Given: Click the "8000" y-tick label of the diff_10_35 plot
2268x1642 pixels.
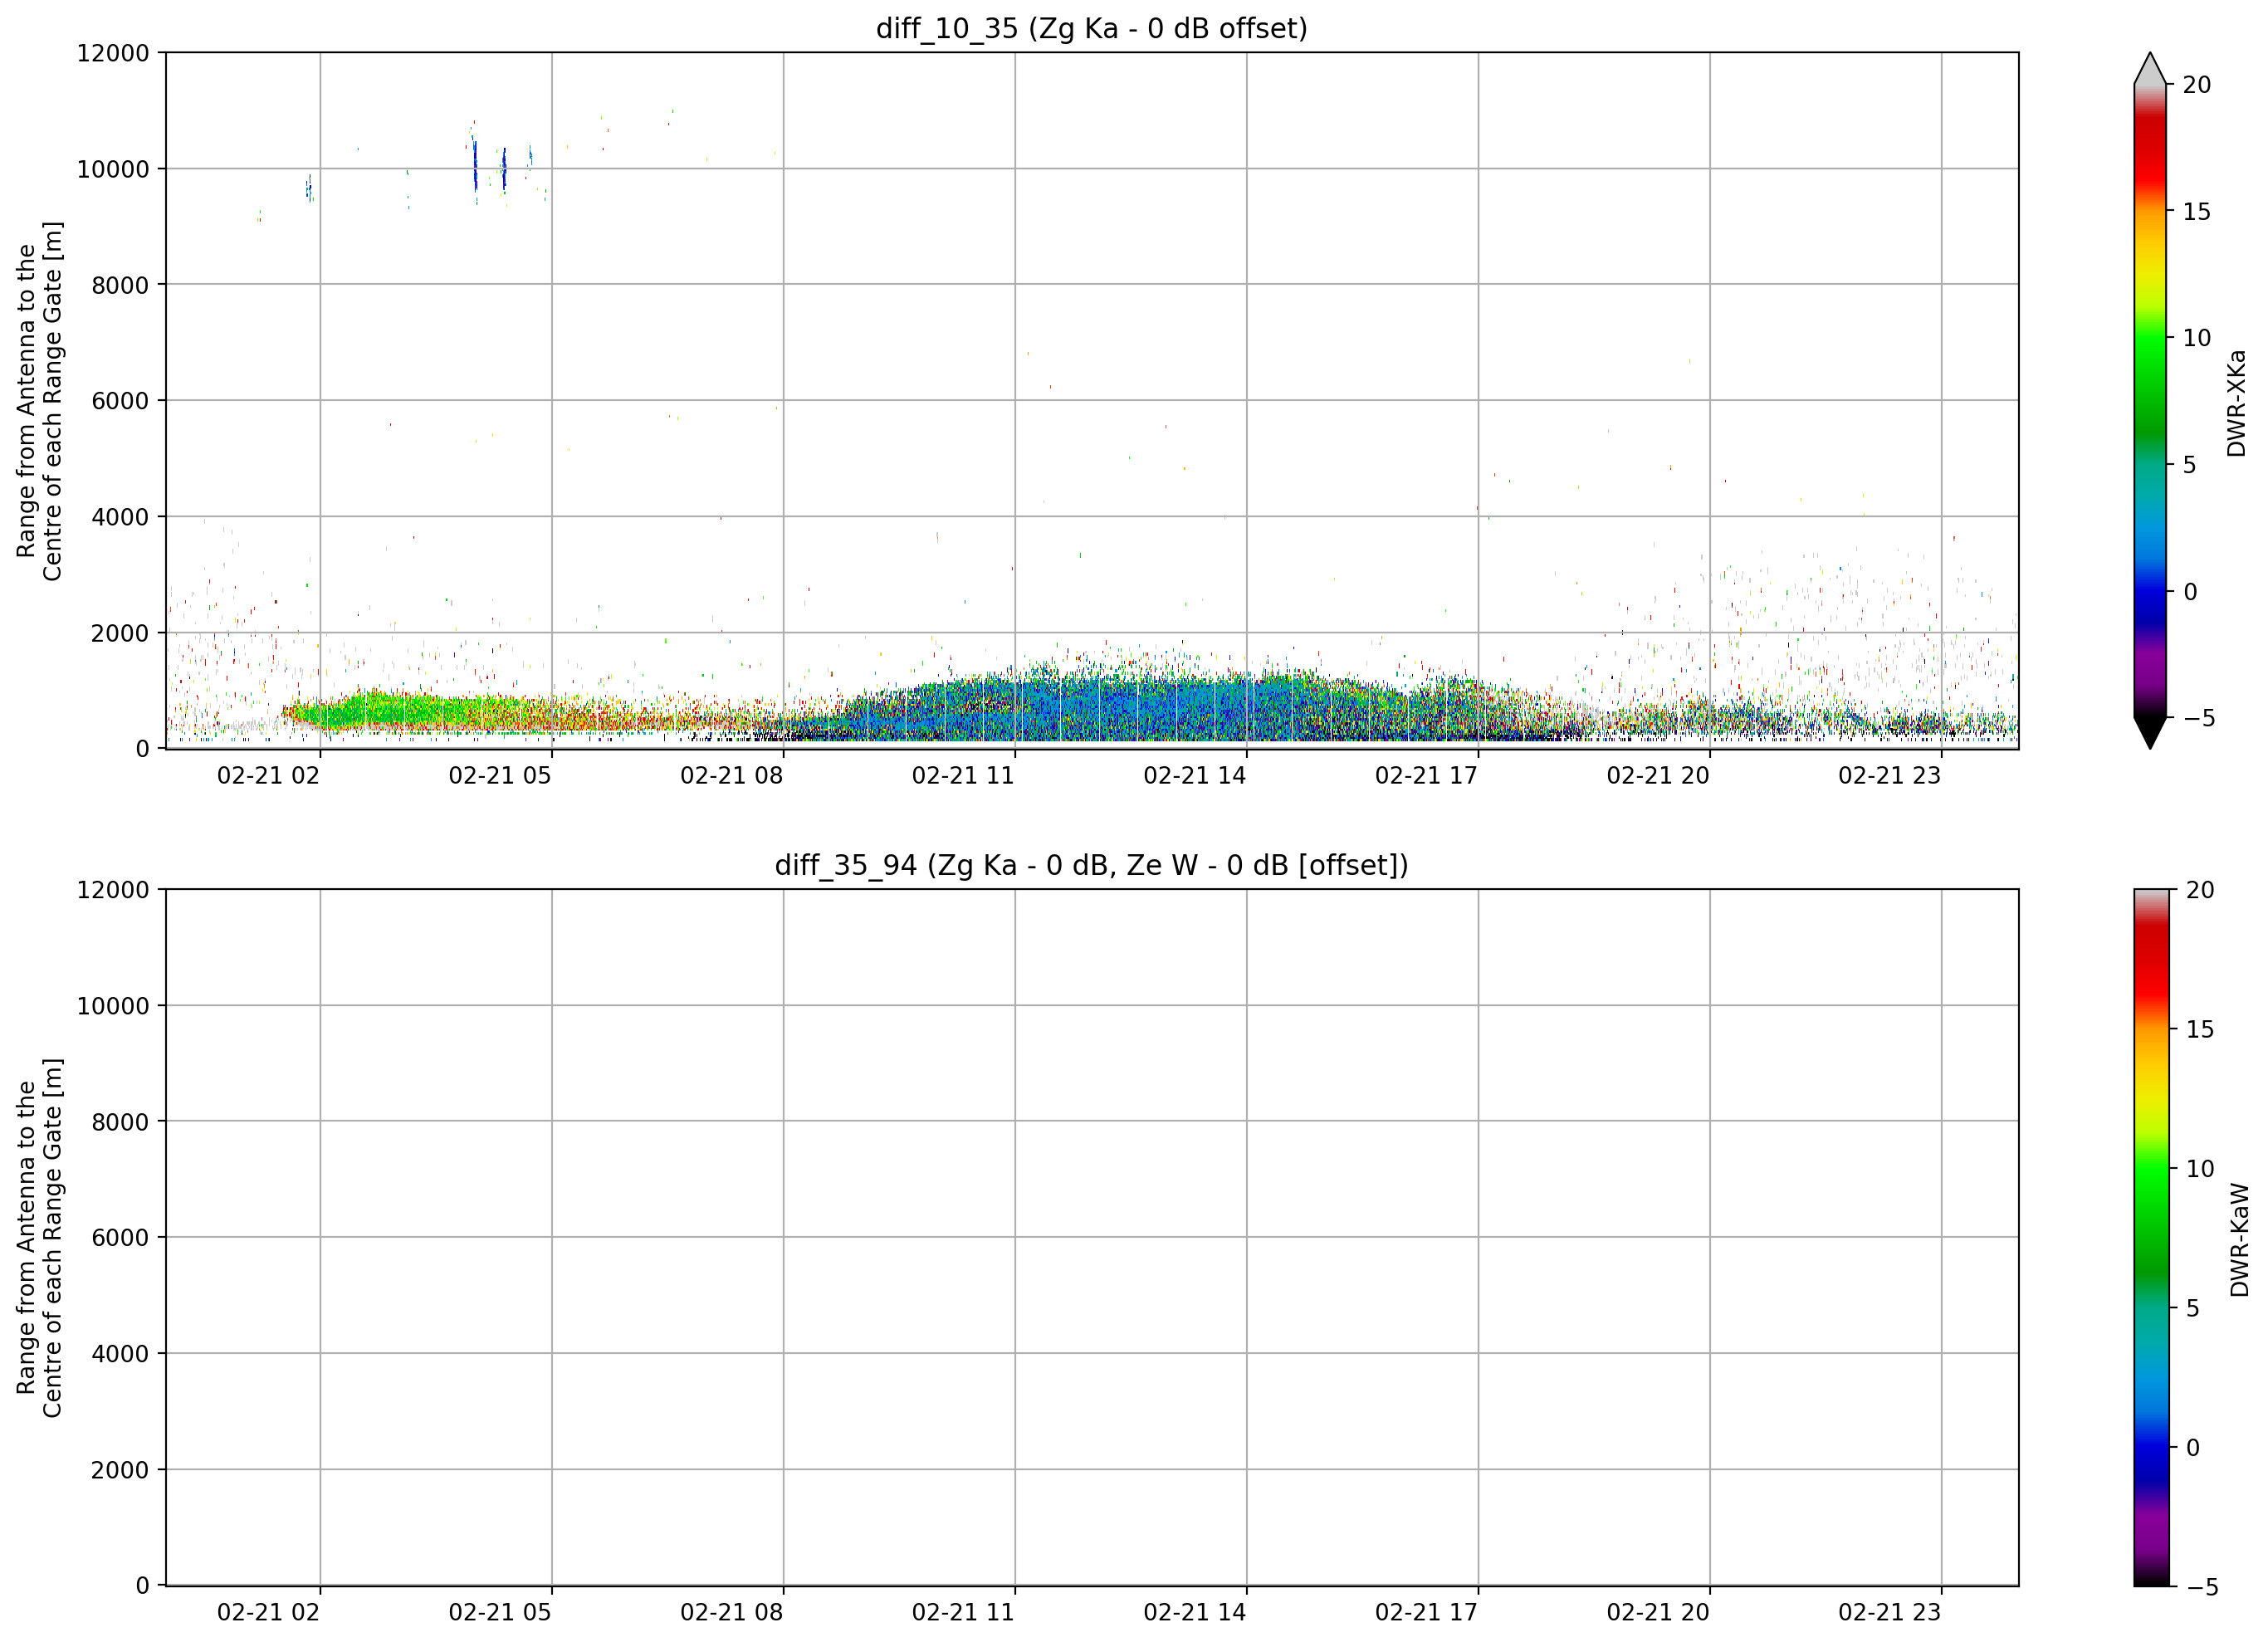Looking at the screenshot, I should tap(120, 285).
